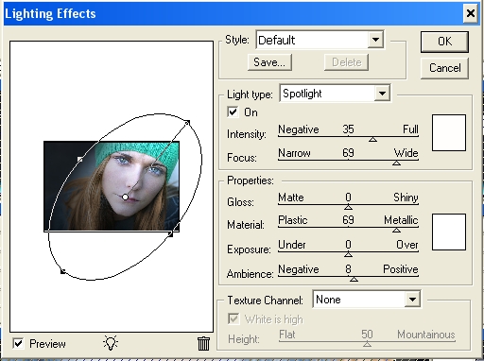Click the Material slider thumb
Viewport: 484px width, 361px height.
396,231
